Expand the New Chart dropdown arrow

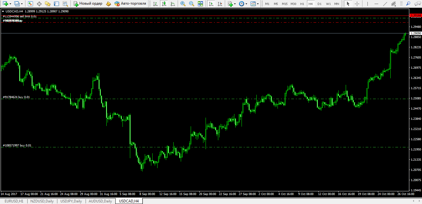(x=10, y=4)
